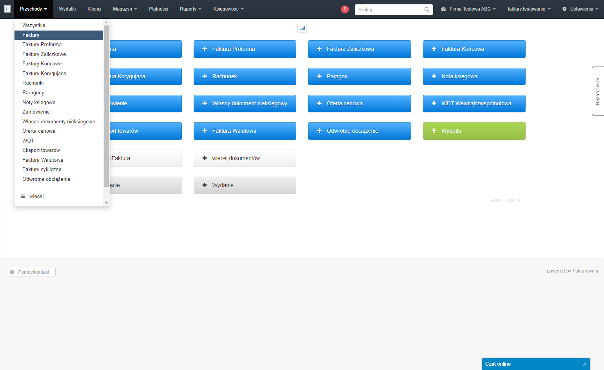Screen dimensions: 604x370
Task: Select Oferta cenowa menu entry
Action: click(x=59, y=131)
